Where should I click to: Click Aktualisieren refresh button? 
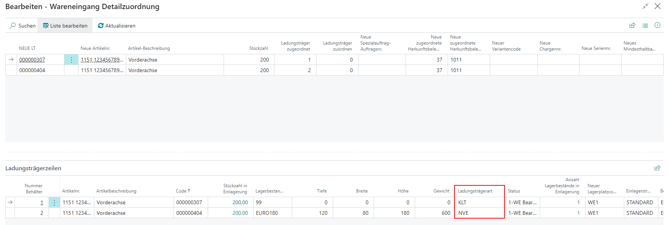tap(116, 26)
